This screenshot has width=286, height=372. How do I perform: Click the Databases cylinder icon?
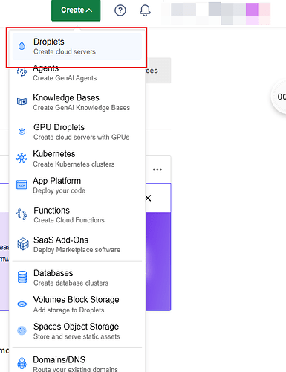[x=22, y=278]
